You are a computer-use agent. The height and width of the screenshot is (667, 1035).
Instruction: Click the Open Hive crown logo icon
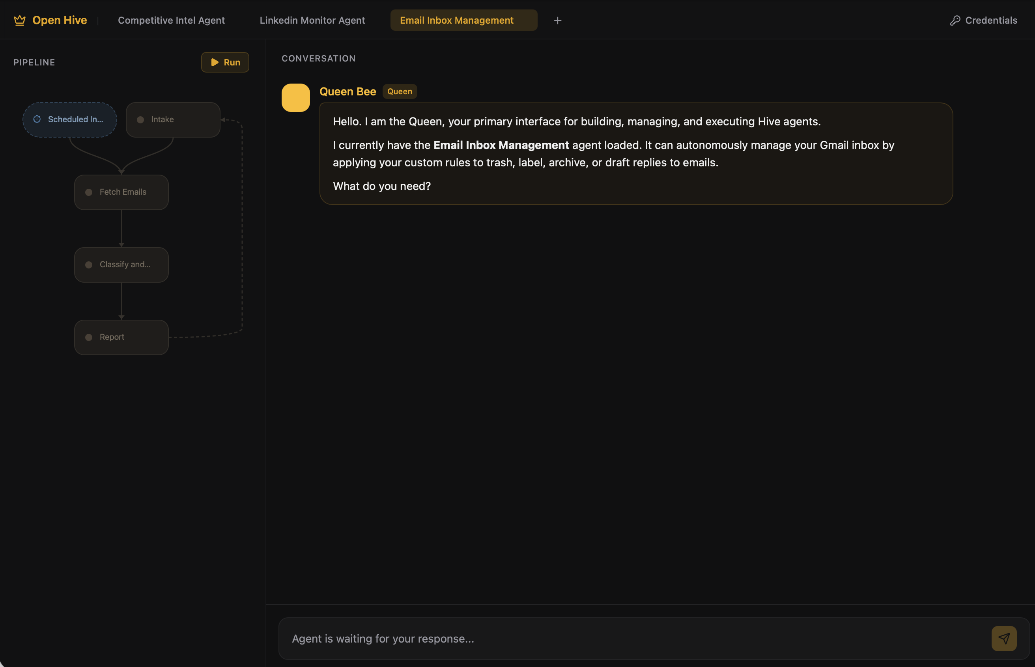click(x=19, y=20)
